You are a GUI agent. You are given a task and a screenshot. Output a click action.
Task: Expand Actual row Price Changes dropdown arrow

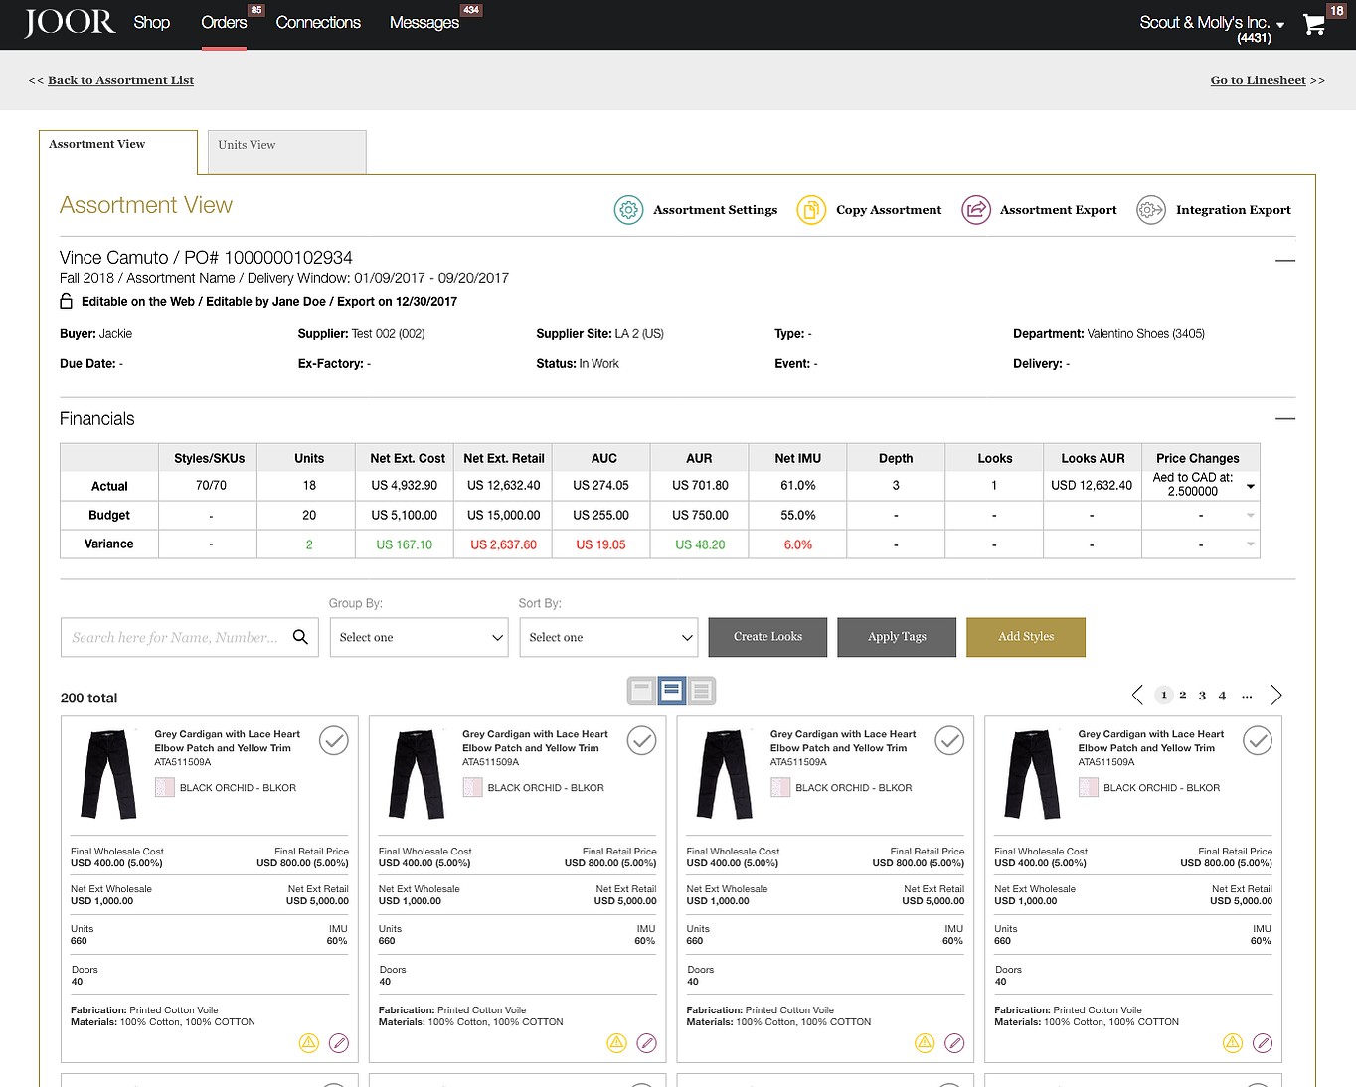click(1251, 486)
